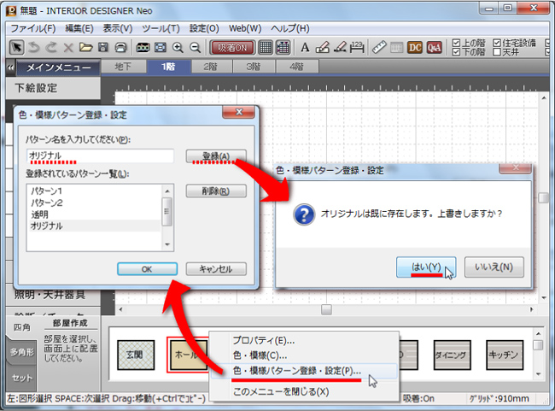Viewport: 555px width, 411px height.
Task: Click the undo arrow icon
Action: pos(34,47)
